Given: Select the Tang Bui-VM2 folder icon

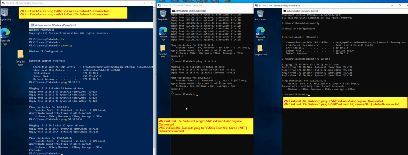Looking at the screenshot, I should pos(163,51).
